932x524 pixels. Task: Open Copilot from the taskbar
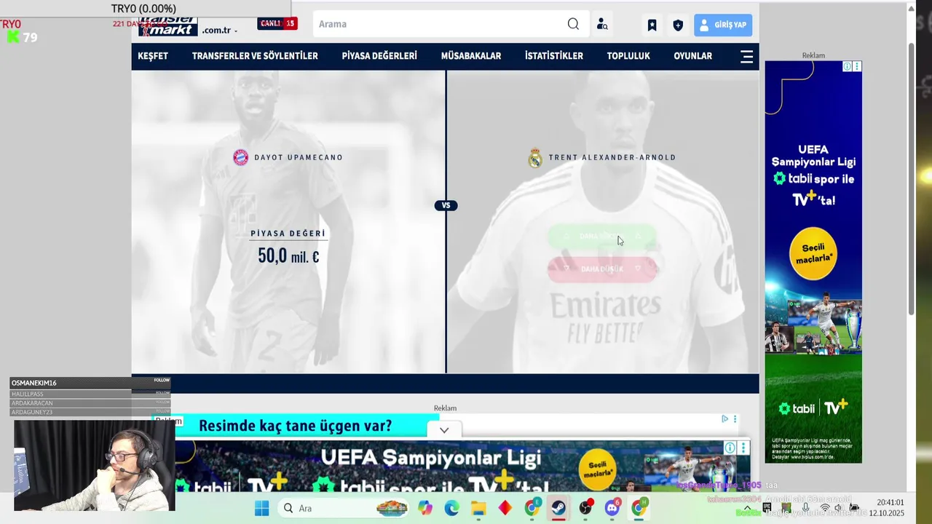425,508
